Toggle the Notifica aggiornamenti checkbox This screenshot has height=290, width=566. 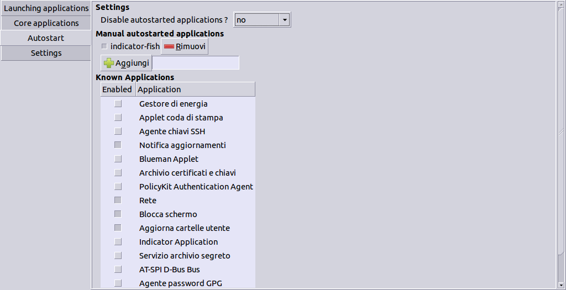pyautogui.click(x=118, y=145)
